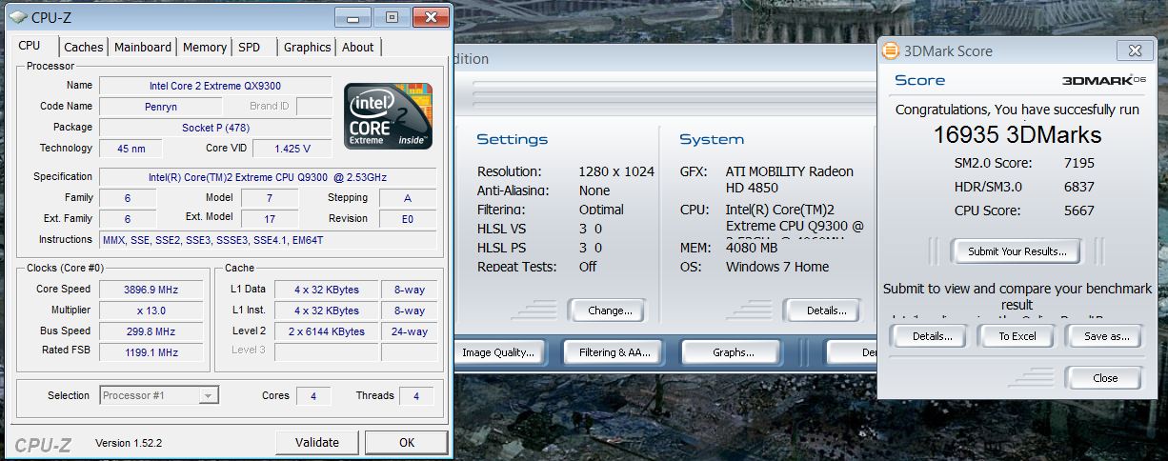Click the Rated FSB value 1199.1 MHz

point(151,352)
